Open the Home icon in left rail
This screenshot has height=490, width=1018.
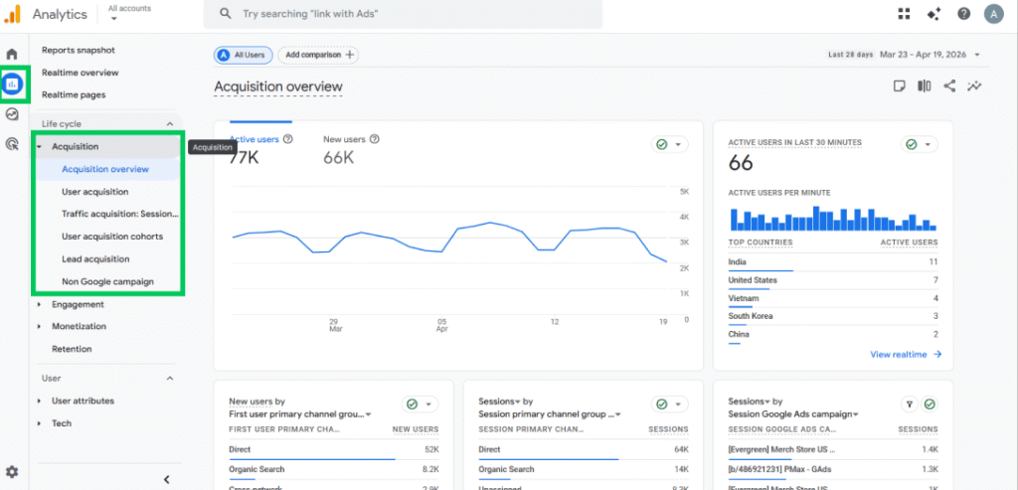coord(12,55)
